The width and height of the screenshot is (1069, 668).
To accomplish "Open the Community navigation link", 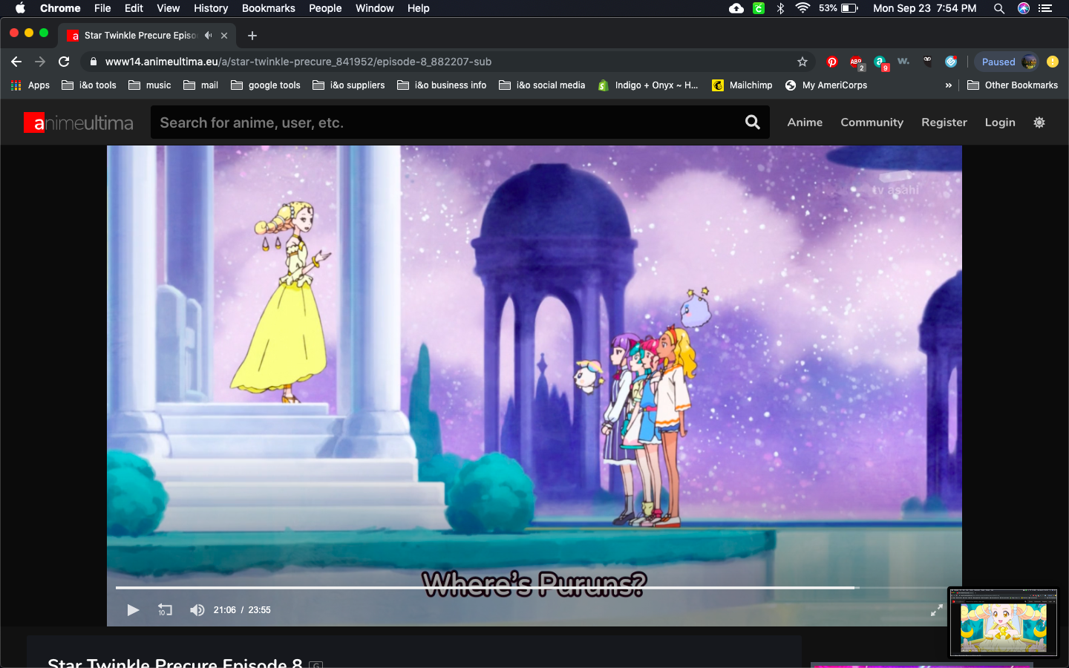I will click(x=872, y=122).
